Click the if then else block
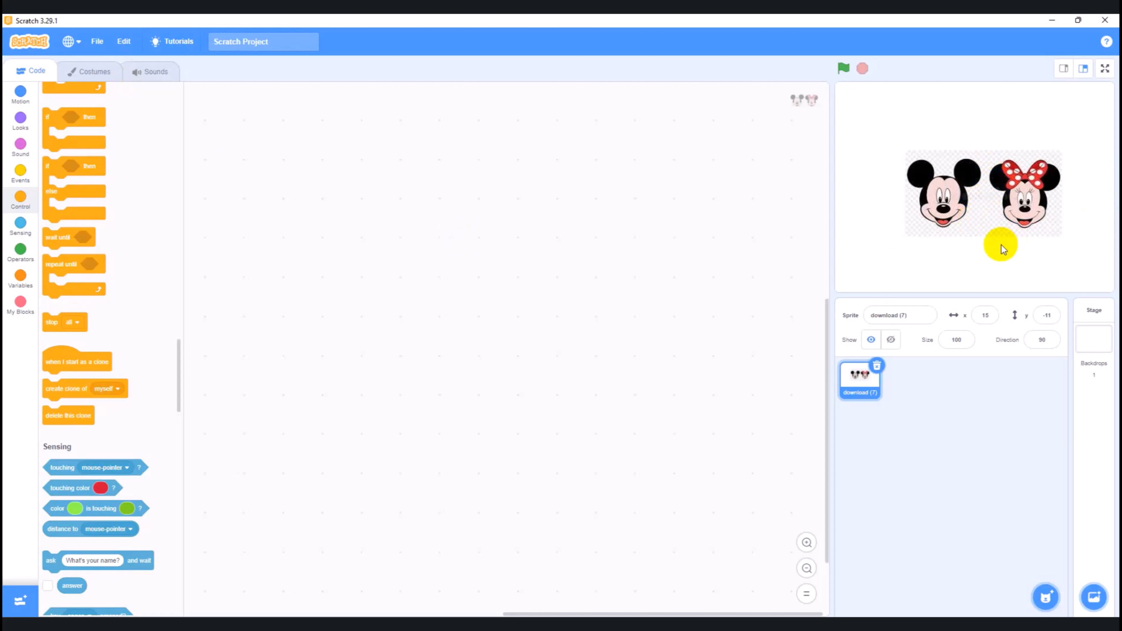1122x631 pixels. tap(74, 190)
